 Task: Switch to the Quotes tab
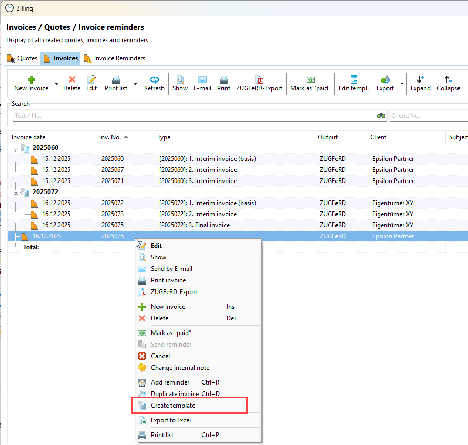pyautogui.click(x=23, y=58)
